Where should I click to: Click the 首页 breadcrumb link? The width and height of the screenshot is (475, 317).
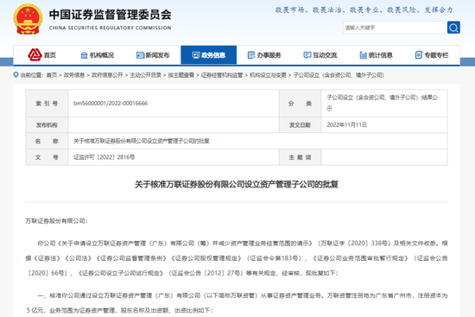[x=52, y=75]
